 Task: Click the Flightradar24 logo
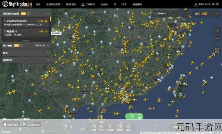coord(17,4)
